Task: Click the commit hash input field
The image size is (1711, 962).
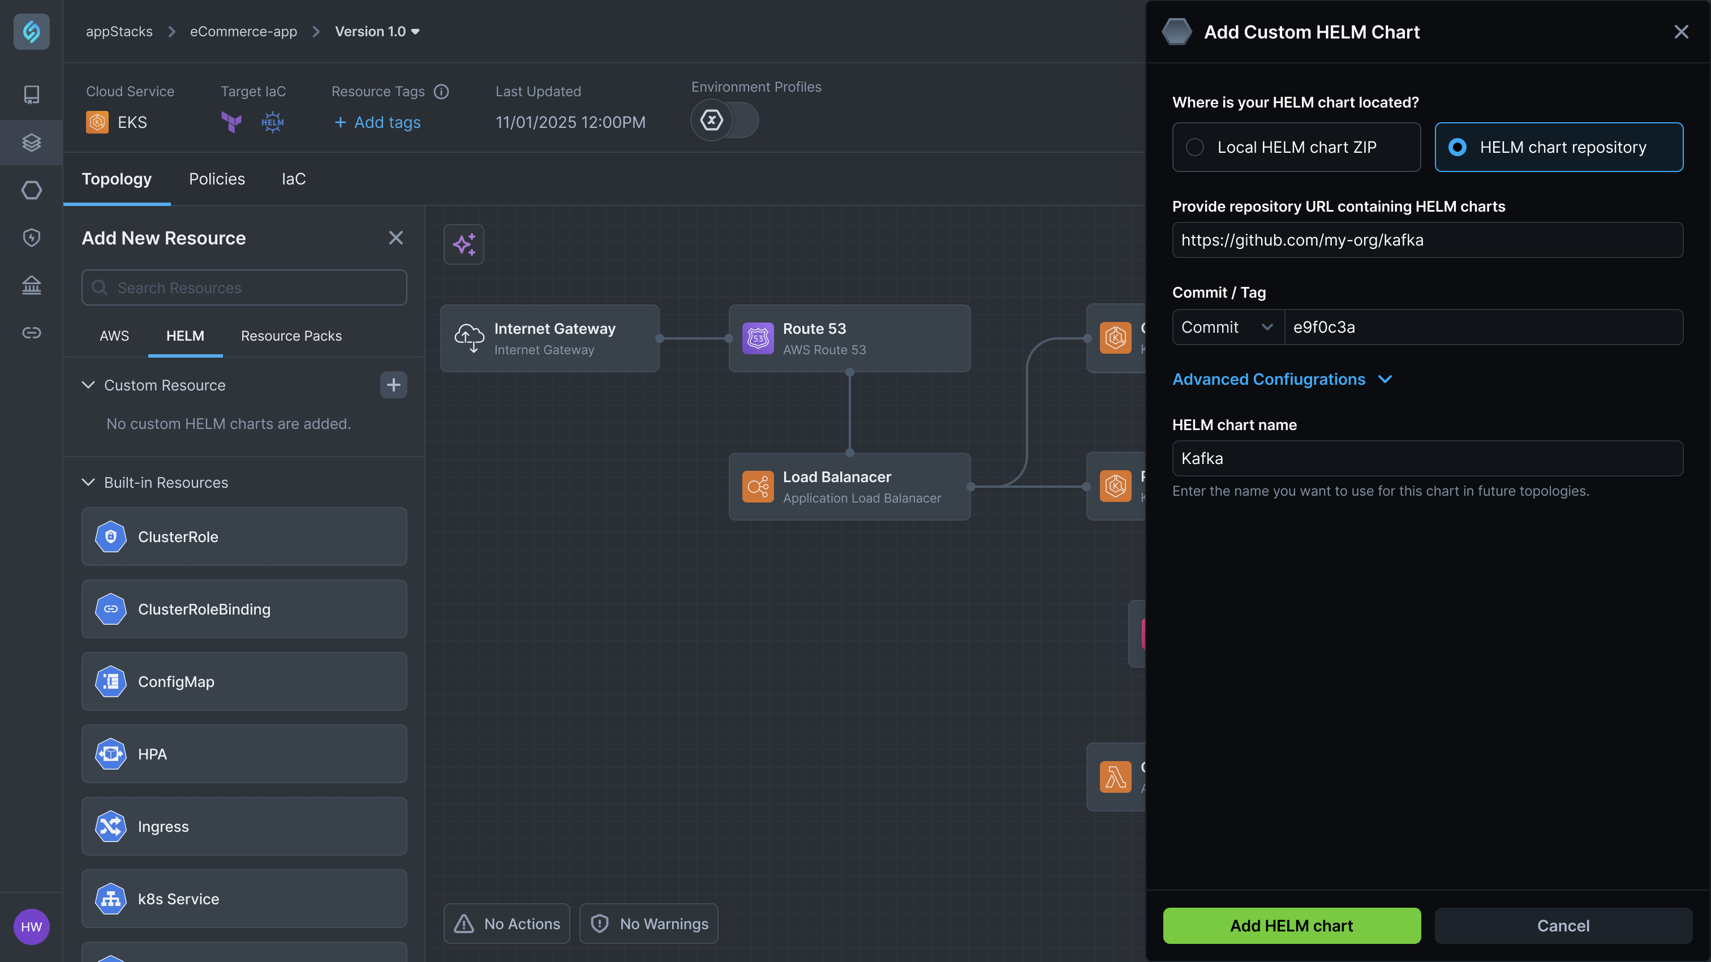Action: (1484, 327)
